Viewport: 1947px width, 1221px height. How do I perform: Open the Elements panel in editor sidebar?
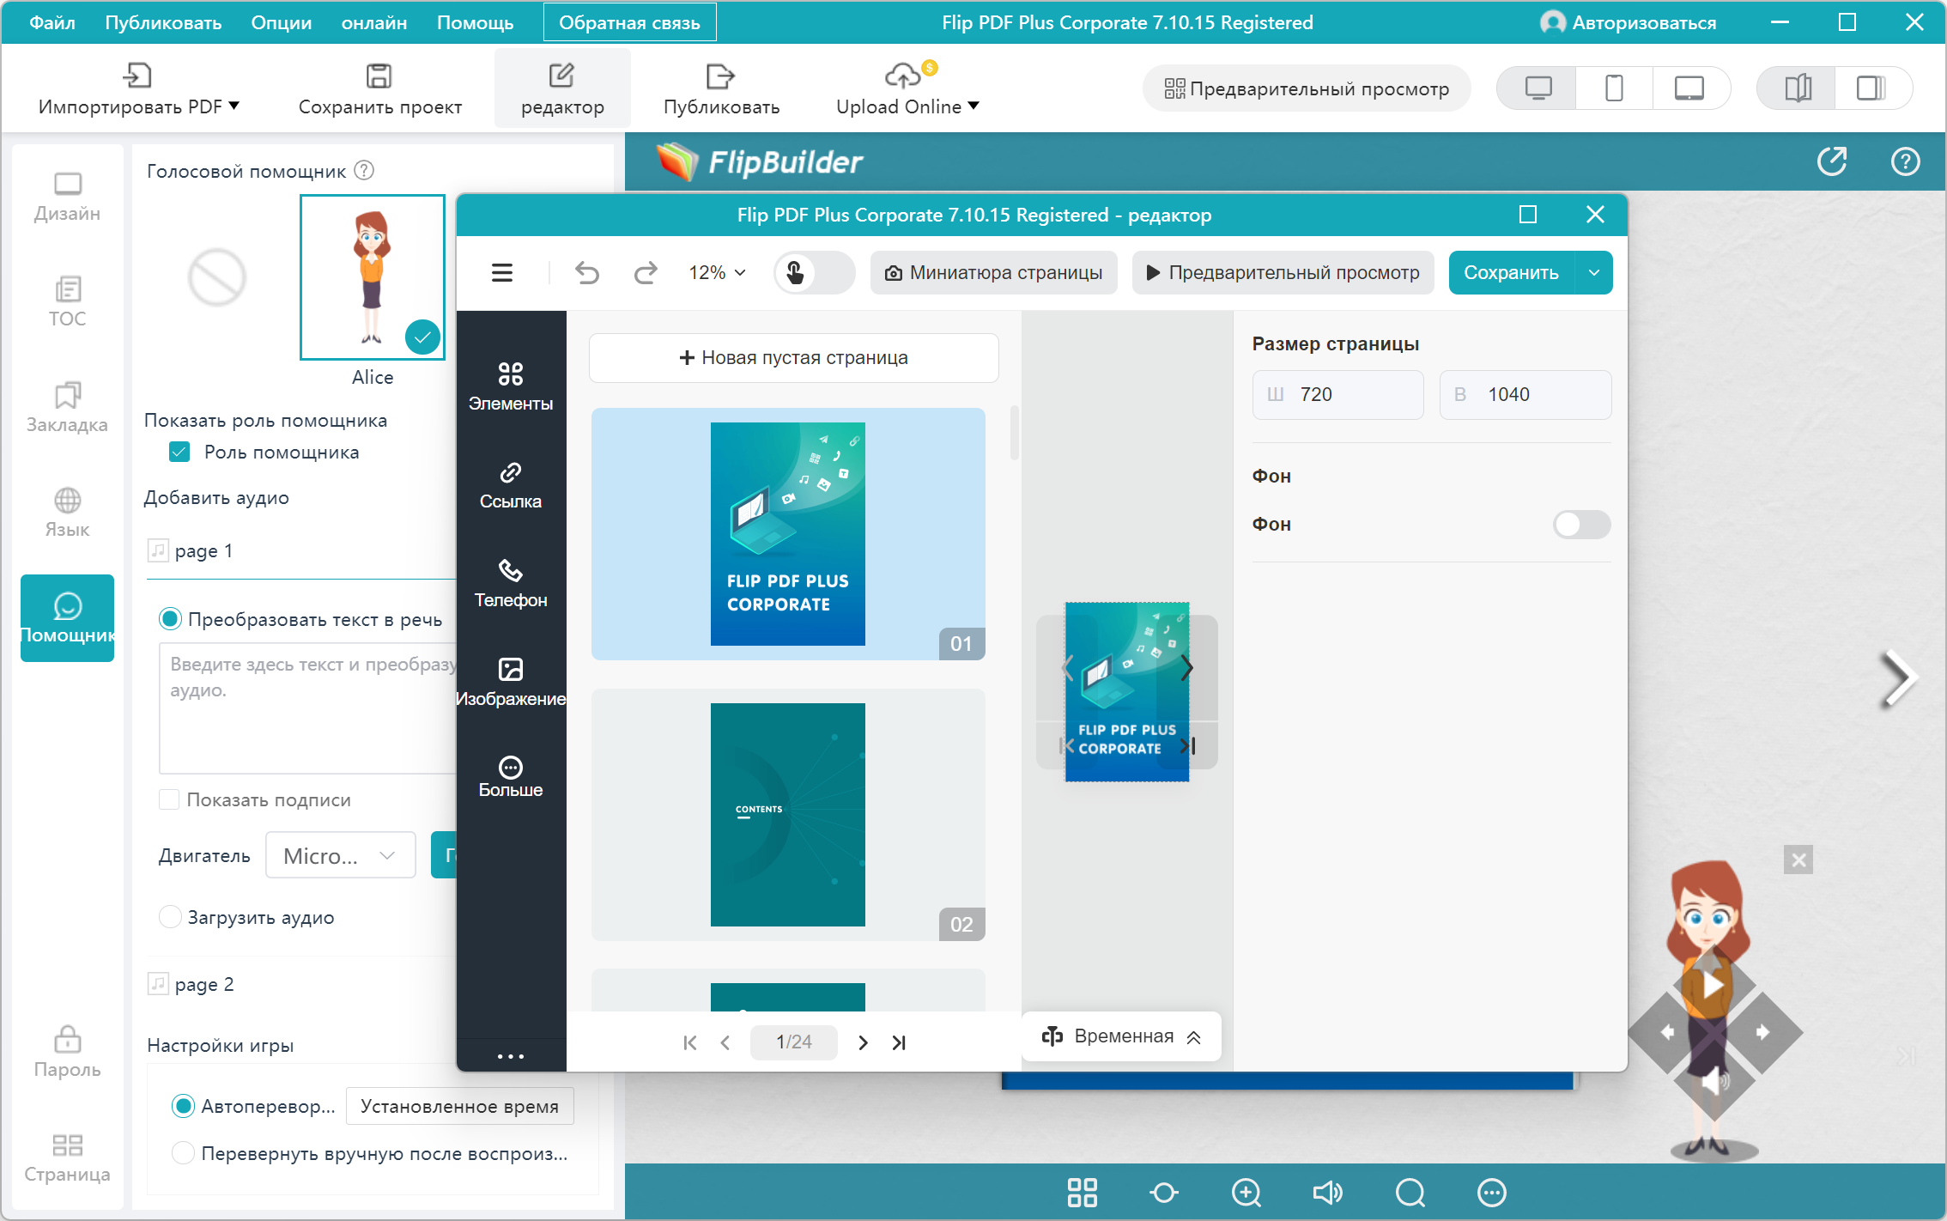pos(510,386)
